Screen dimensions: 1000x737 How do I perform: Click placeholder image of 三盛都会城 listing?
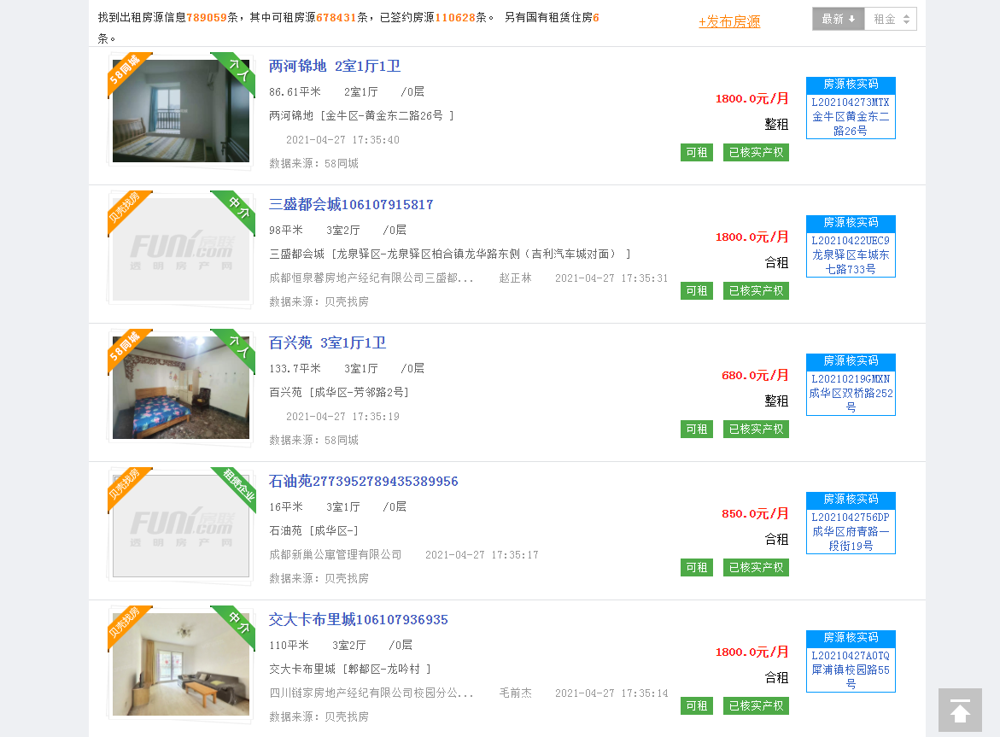(x=181, y=249)
